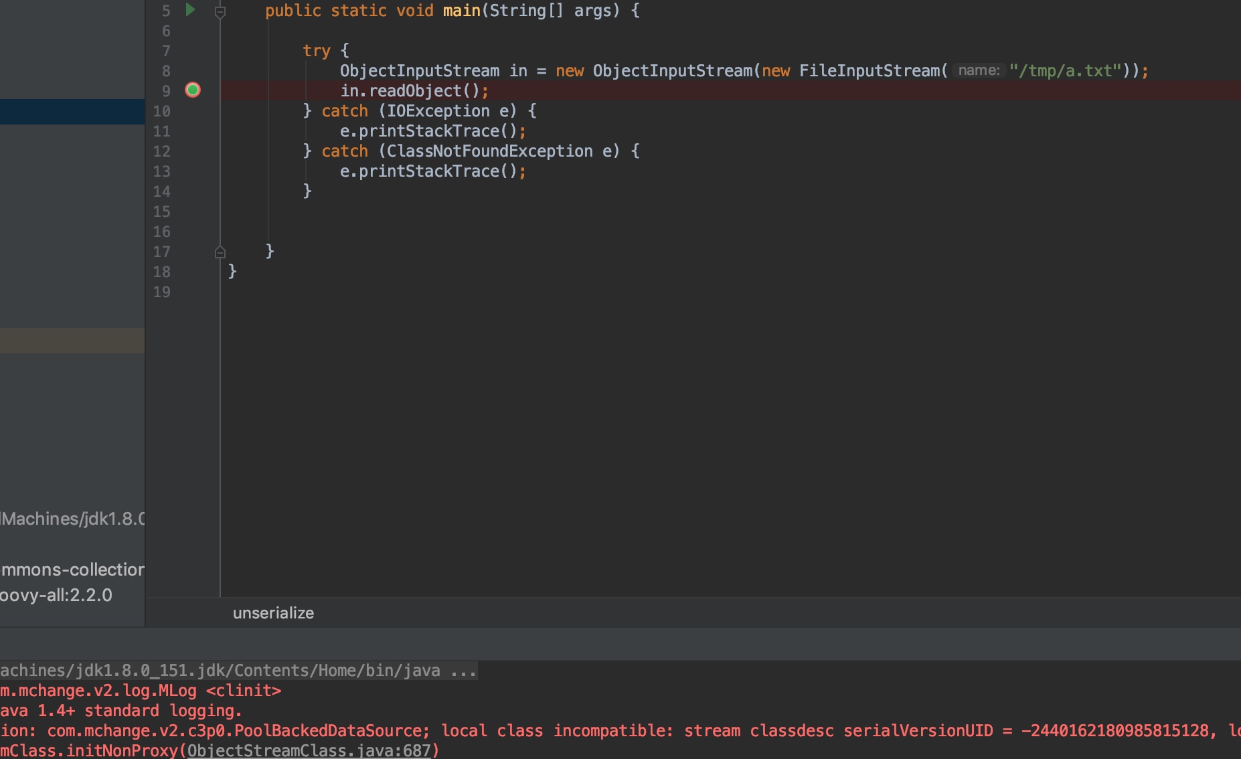Click the MLog <clinit> console output line
This screenshot has width=1241, height=759.
pyautogui.click(x=141, y=690)
